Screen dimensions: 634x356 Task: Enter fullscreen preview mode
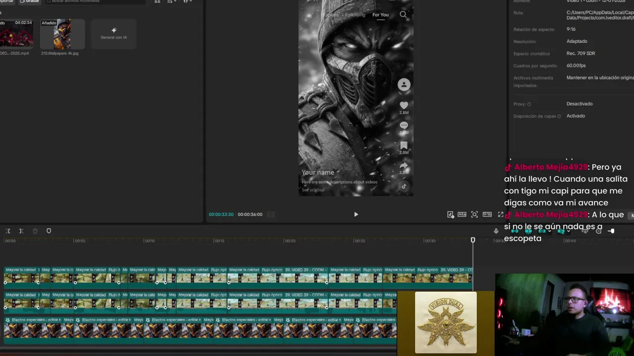coord(500,215)
